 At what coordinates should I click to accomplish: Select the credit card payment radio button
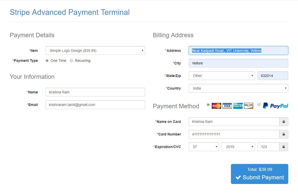click(x=208, y=105)
